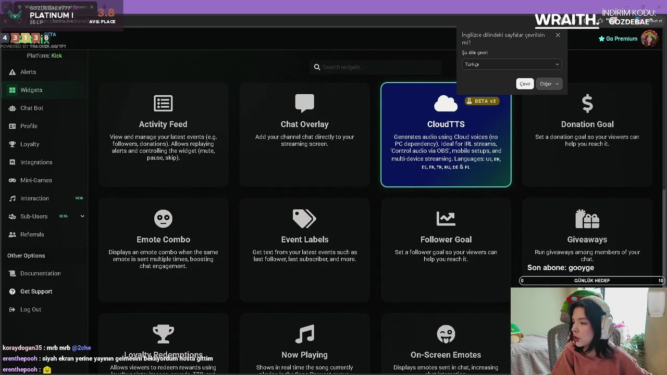Click the Alerts warning triangle icon
667x375 pixels.
click(12, 72)
